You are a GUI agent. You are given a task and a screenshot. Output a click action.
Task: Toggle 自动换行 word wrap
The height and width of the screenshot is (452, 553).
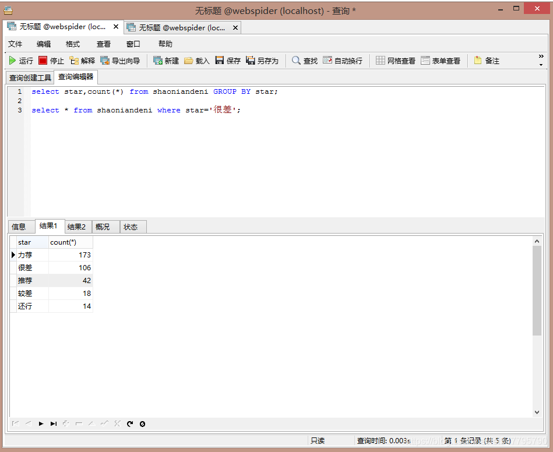(343, 61)
